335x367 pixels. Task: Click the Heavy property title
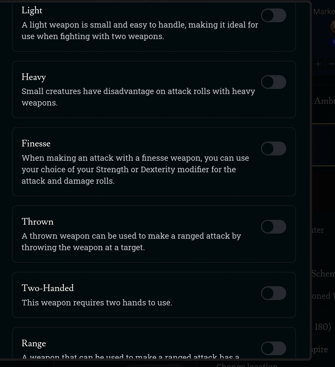(x=34, y=77)
